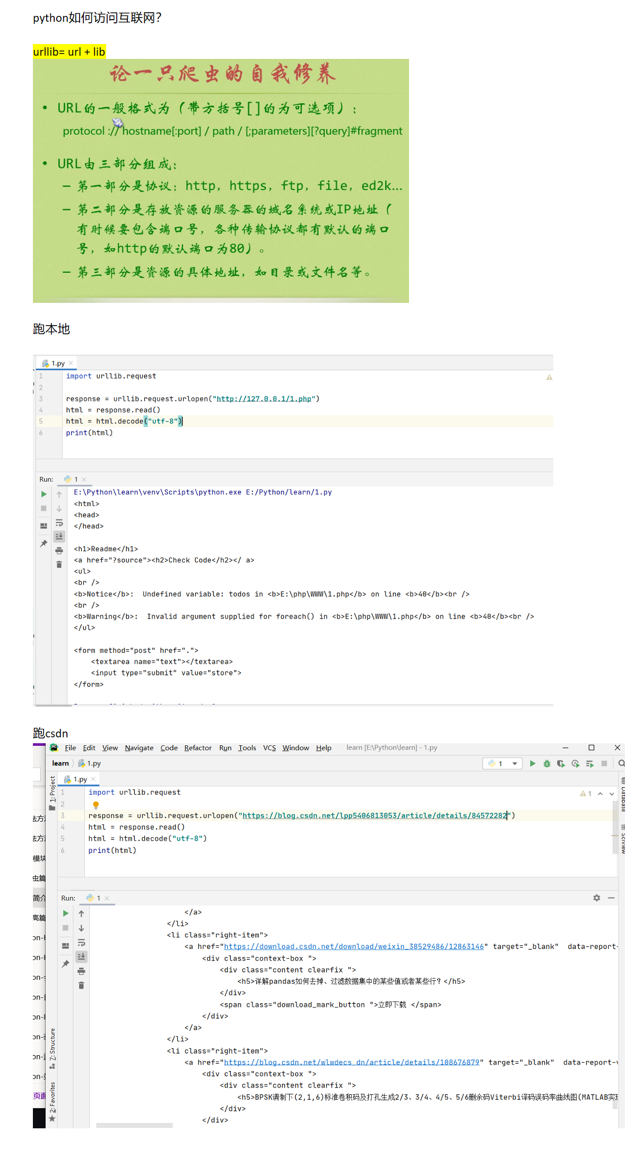Open the File menu
Viewport: 626px width, 1149px height.
tap(71, 747)
